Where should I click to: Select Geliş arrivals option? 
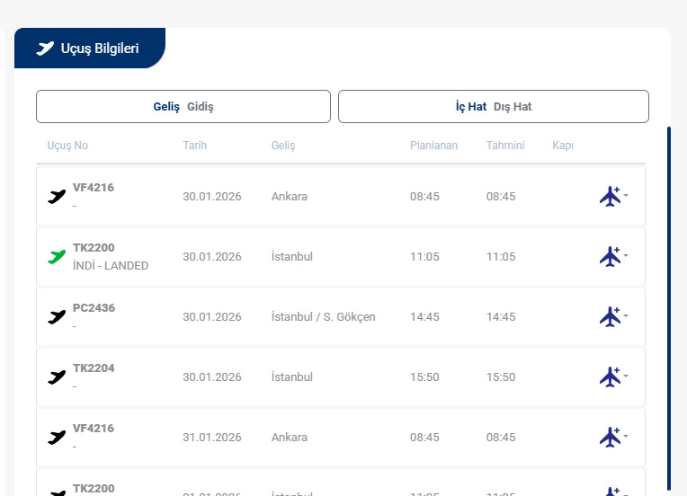point(166,107)
